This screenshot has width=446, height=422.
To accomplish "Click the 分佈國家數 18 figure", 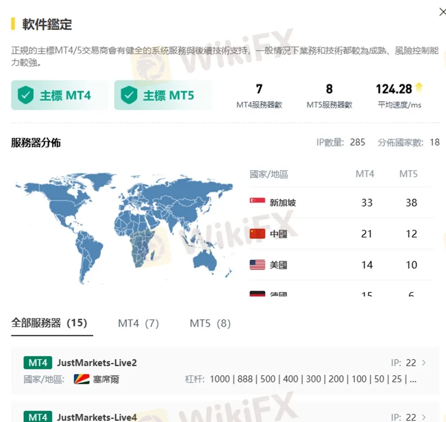I will click(435, 142).
